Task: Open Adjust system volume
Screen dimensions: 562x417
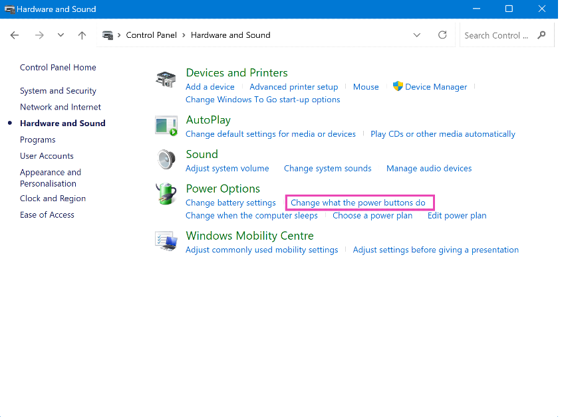Action: pos(227,169)
